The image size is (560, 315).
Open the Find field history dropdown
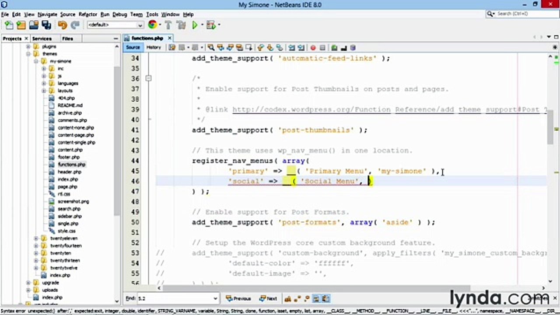[215, 299]
